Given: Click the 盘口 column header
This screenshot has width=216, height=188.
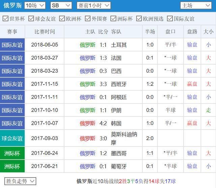Looking at the screenshot, I should point(170,31).
